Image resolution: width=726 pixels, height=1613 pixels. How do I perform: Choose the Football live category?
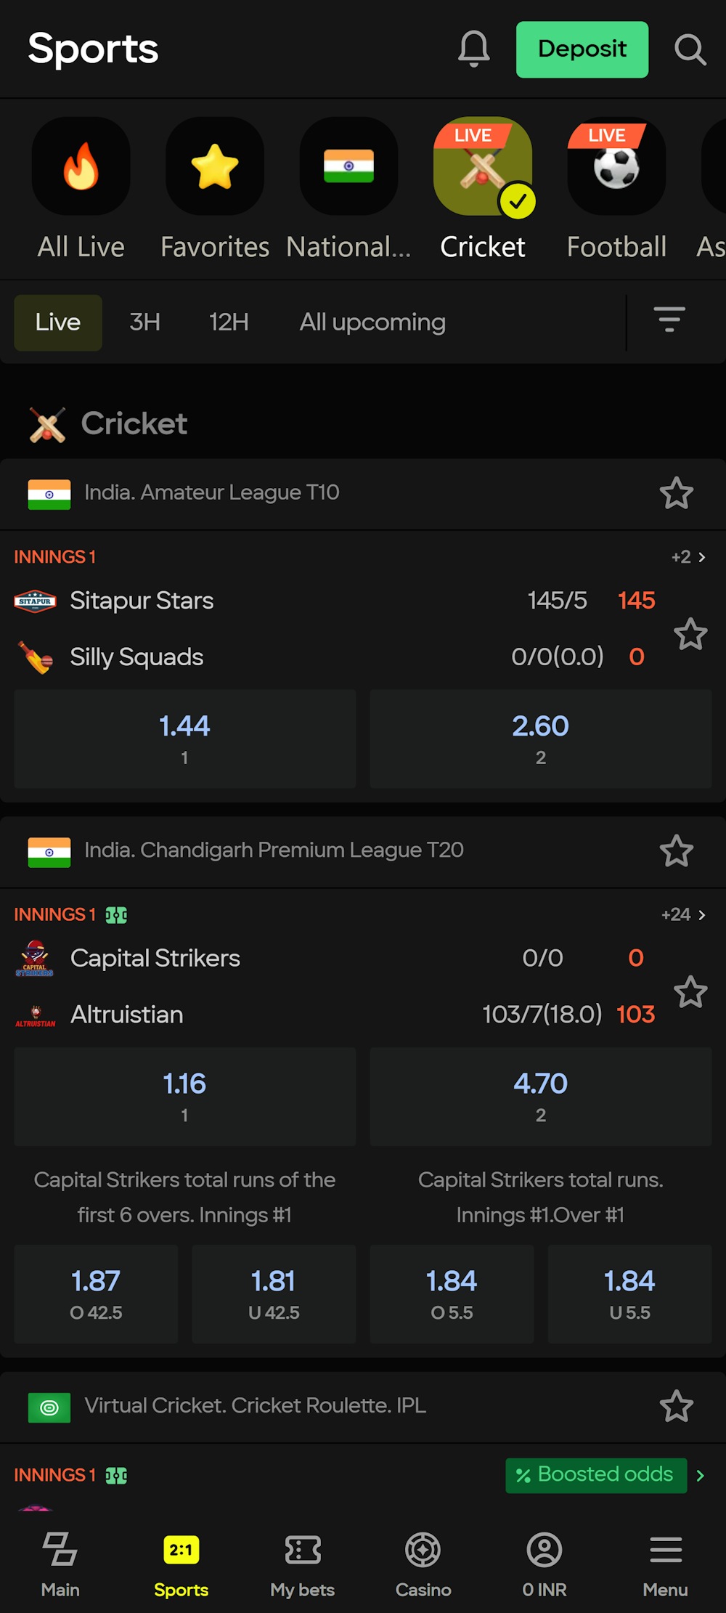point(616,167)
